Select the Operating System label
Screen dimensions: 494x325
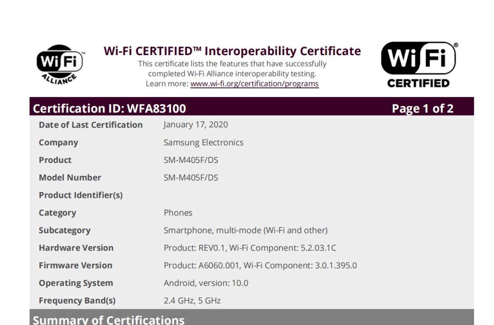pyautogui.click(x=76, y=283)
